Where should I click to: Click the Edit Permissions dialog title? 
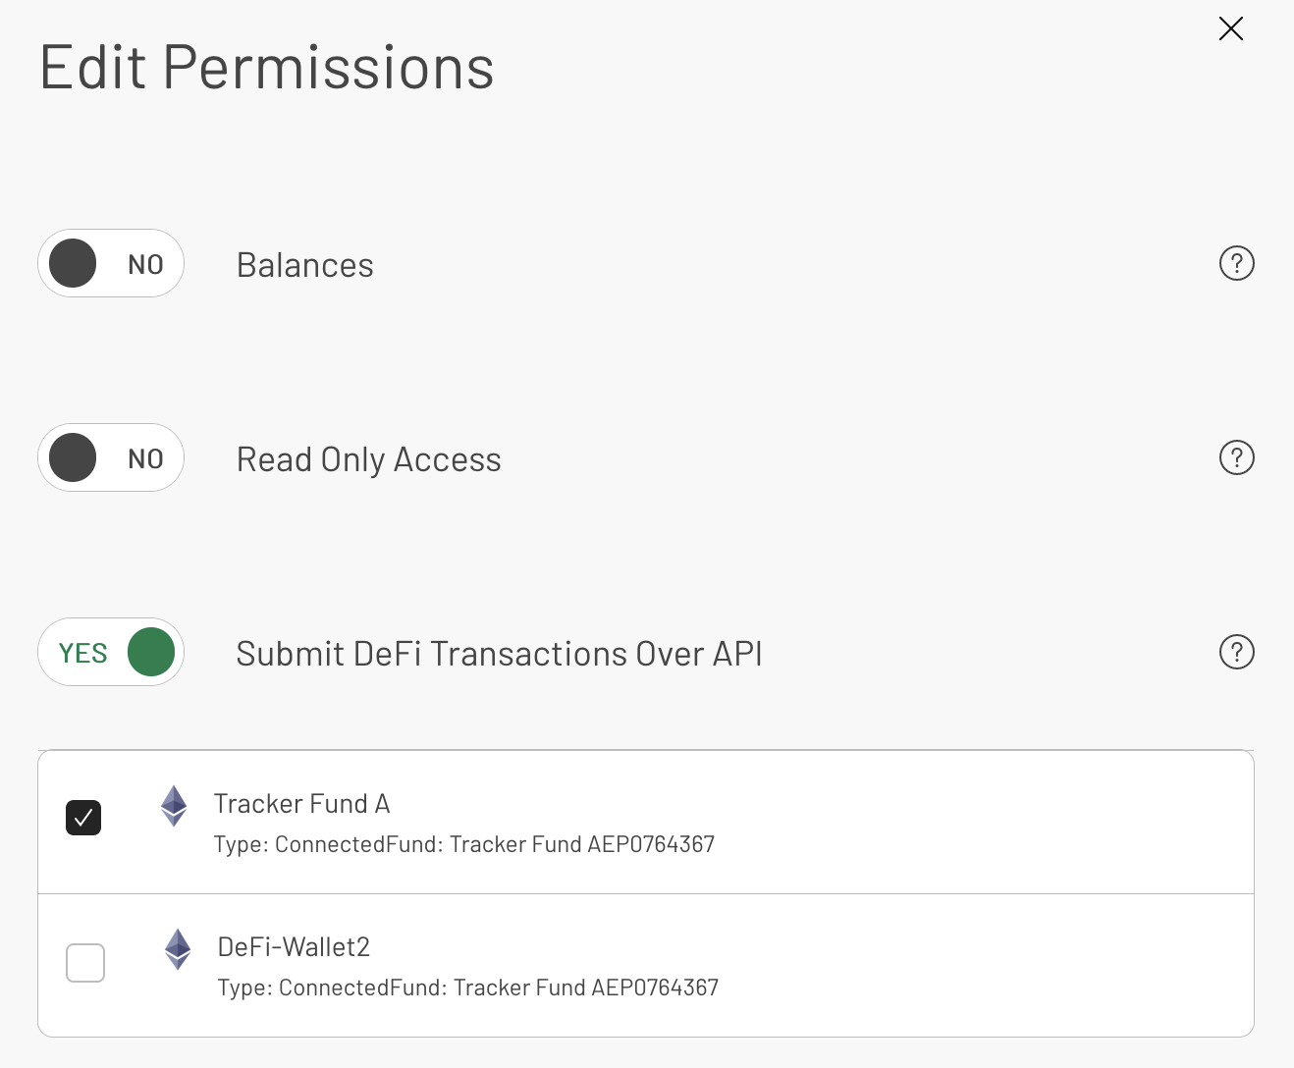(267, 67)
